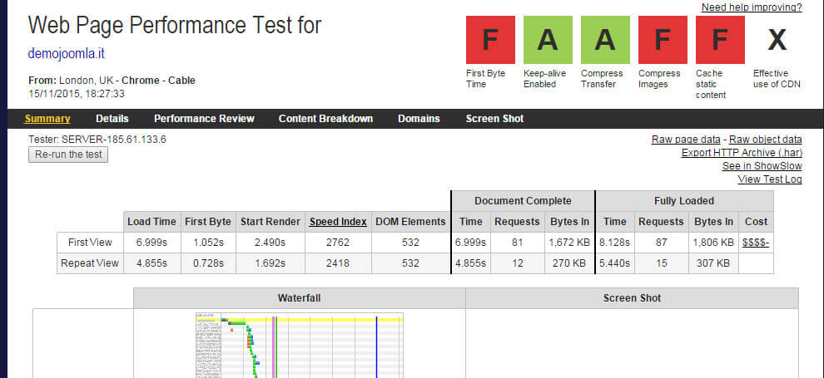This screenshot has width=824, height=378.
Task: Click the Re-run the test button
Action: click(67, 155)
